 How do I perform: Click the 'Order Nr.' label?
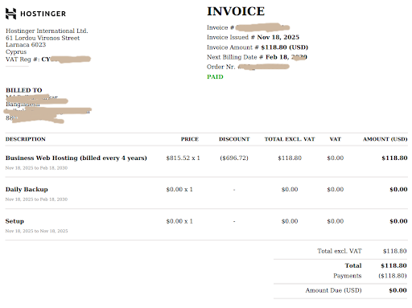pos(221,67)
